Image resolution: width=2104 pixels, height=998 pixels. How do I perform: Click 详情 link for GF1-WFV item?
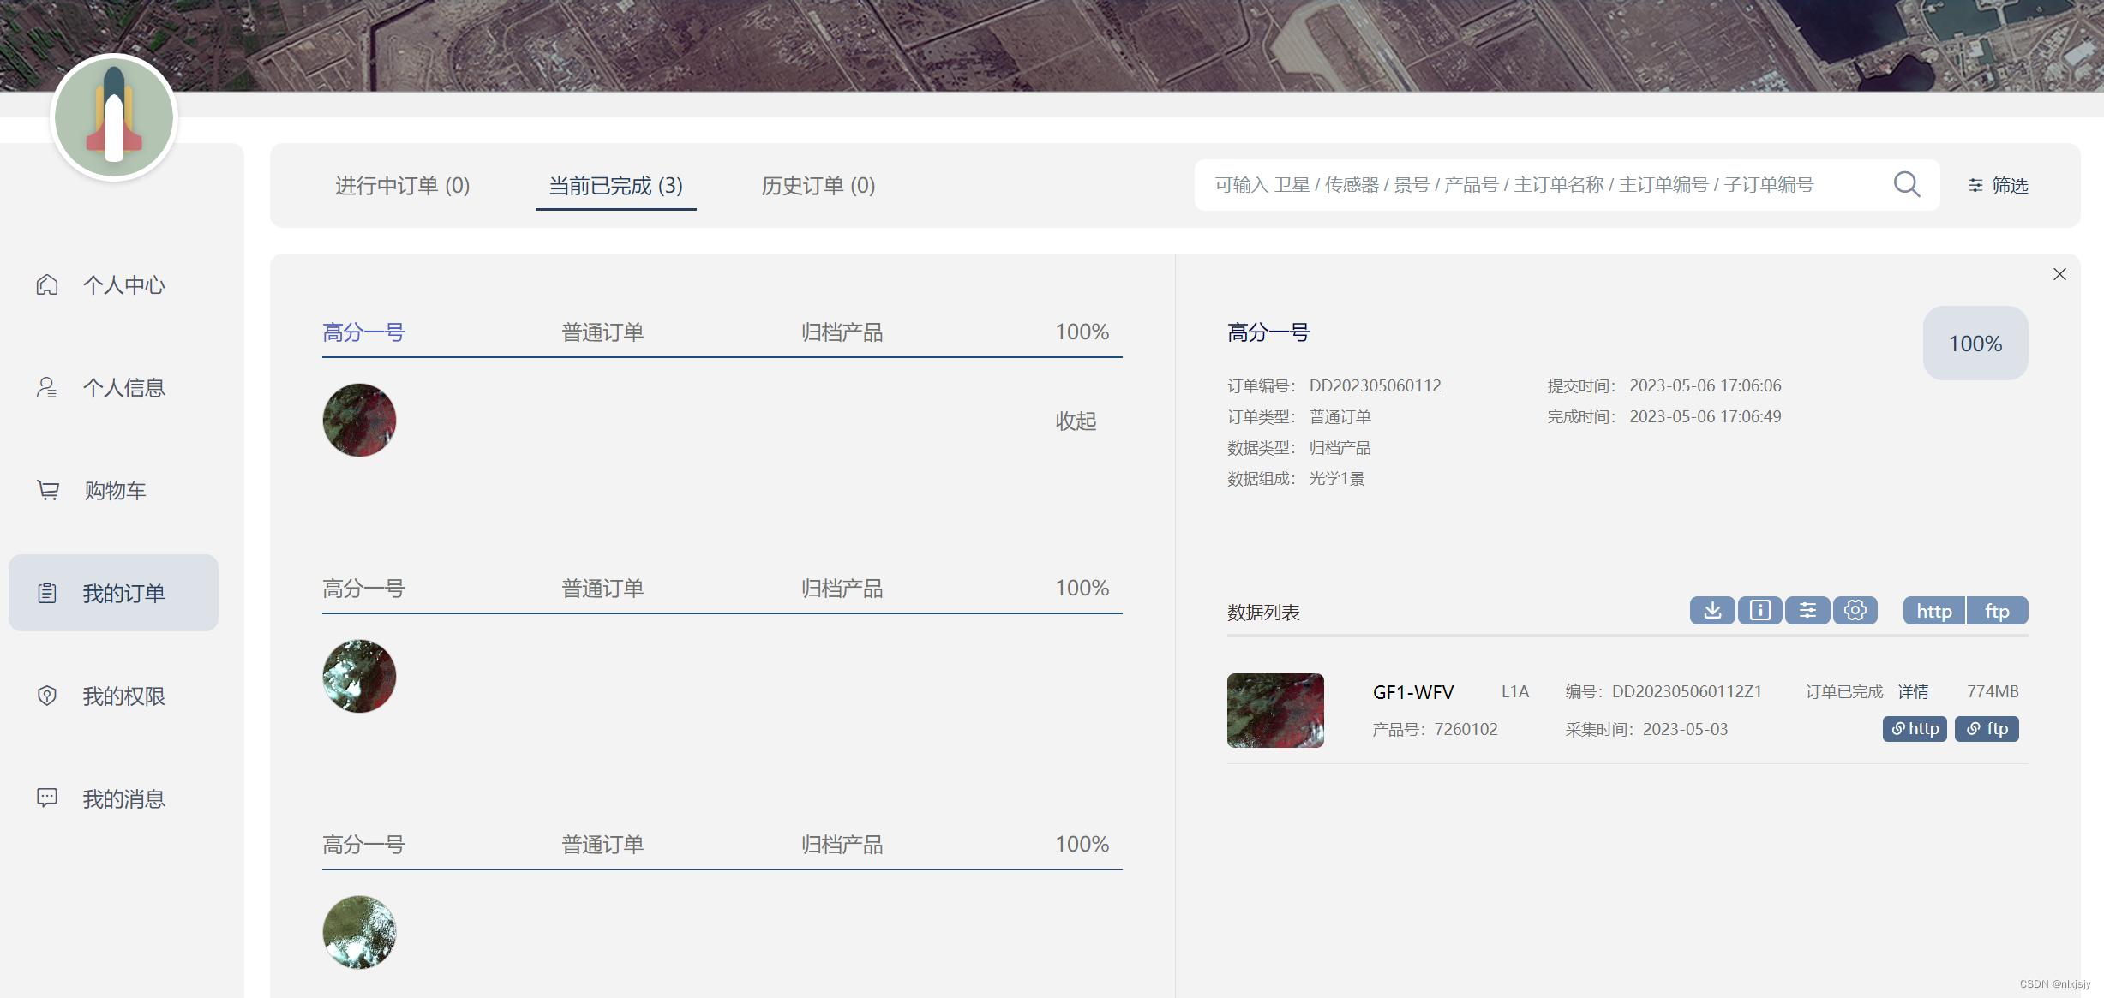coord(1912,691)
